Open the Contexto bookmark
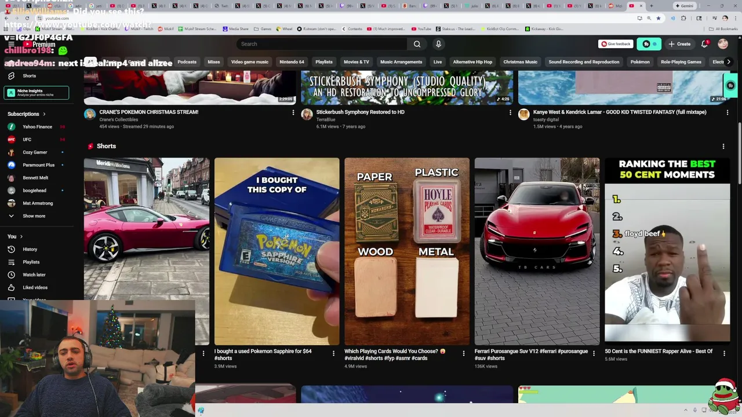 pyautogui.click(x=351, y=29)
